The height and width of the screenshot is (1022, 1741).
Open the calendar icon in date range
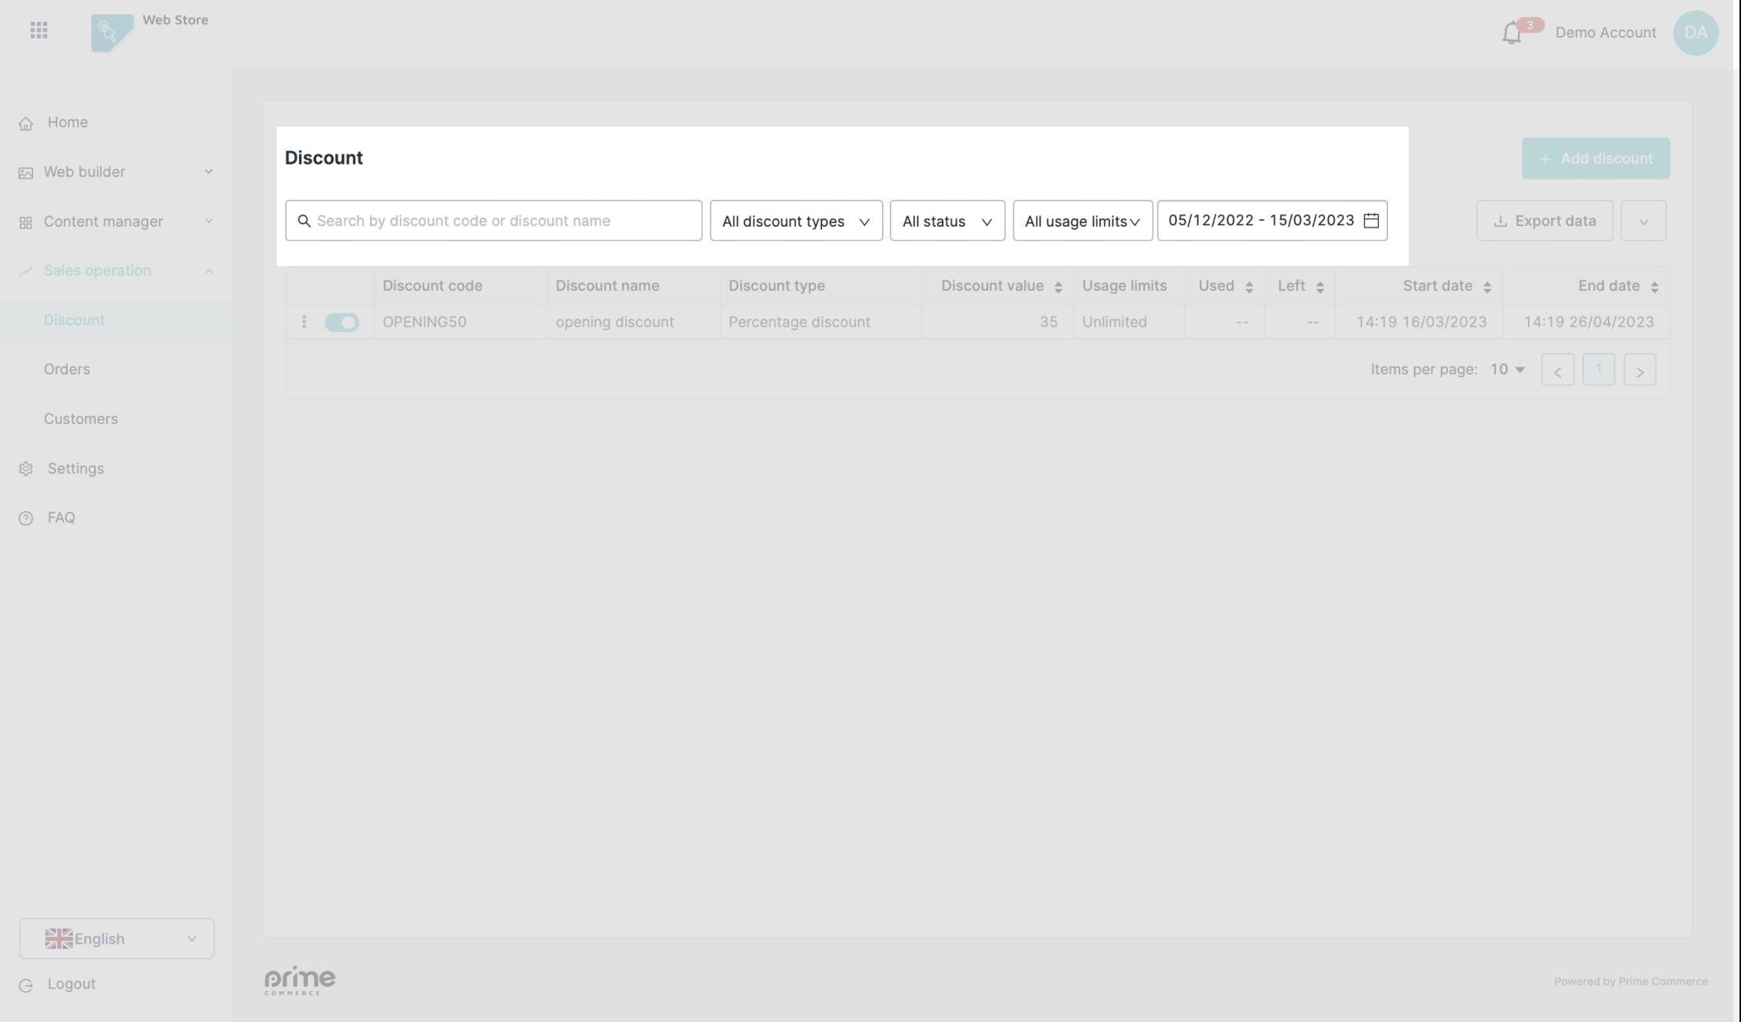tap(1371, 221)
